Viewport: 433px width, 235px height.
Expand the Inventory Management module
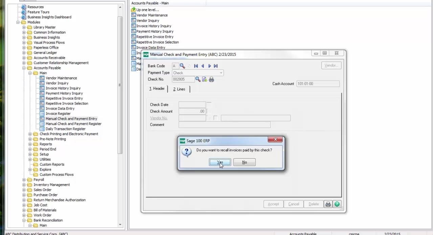[x=24, y=185]
